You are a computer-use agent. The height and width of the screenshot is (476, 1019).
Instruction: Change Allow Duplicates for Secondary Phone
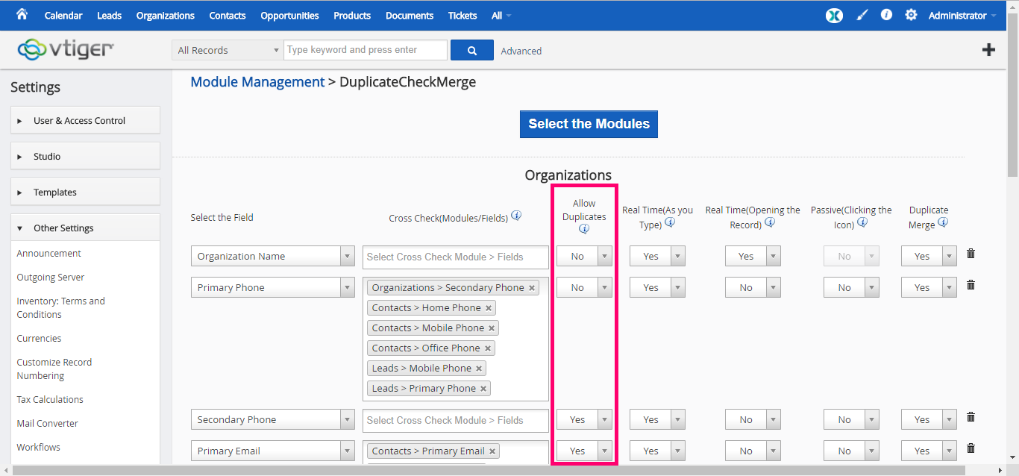[x=584, y=419]
